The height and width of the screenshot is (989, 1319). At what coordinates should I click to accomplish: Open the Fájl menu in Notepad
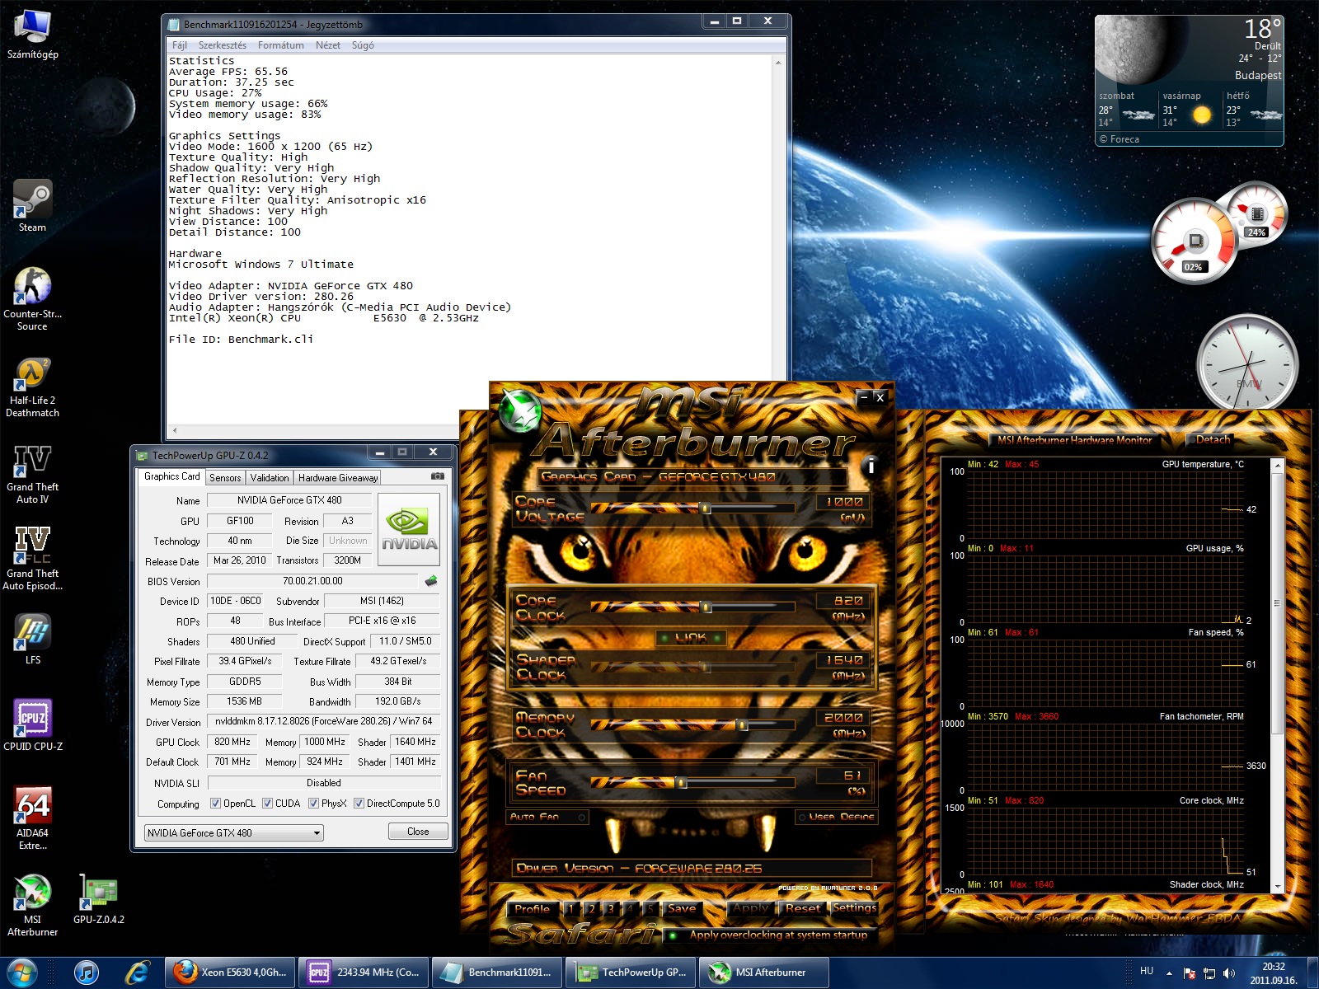pyautogui.click(x=180, y=45)
